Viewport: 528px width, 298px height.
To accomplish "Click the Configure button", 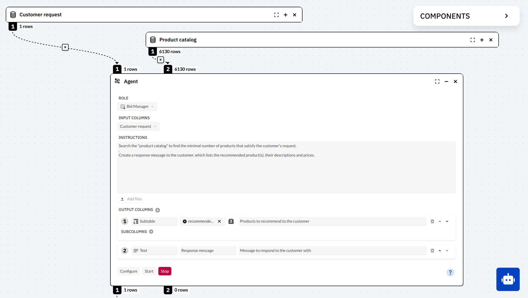I will click(129, 271).
